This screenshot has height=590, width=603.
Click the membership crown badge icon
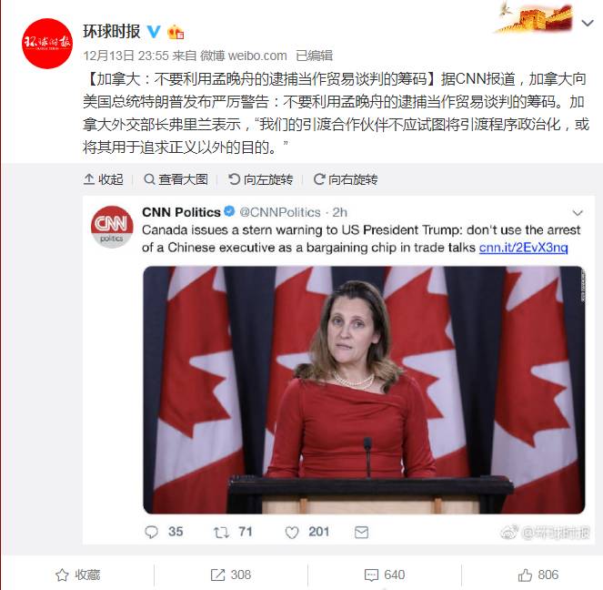[x=176, y=32]
